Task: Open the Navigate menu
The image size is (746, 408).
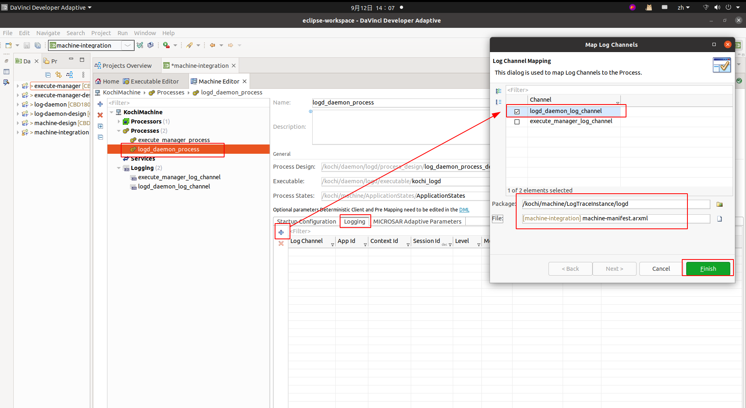Action: coord(48,33)
